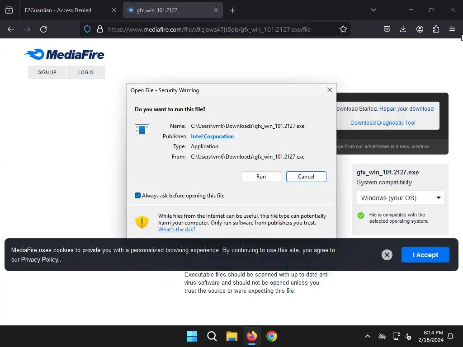The image size is (463, 347).
Task: Click the System compatibility label
Action: (x=384, y=183)
